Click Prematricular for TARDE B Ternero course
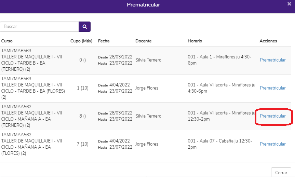Screen dimensions: 295x177 273,60
